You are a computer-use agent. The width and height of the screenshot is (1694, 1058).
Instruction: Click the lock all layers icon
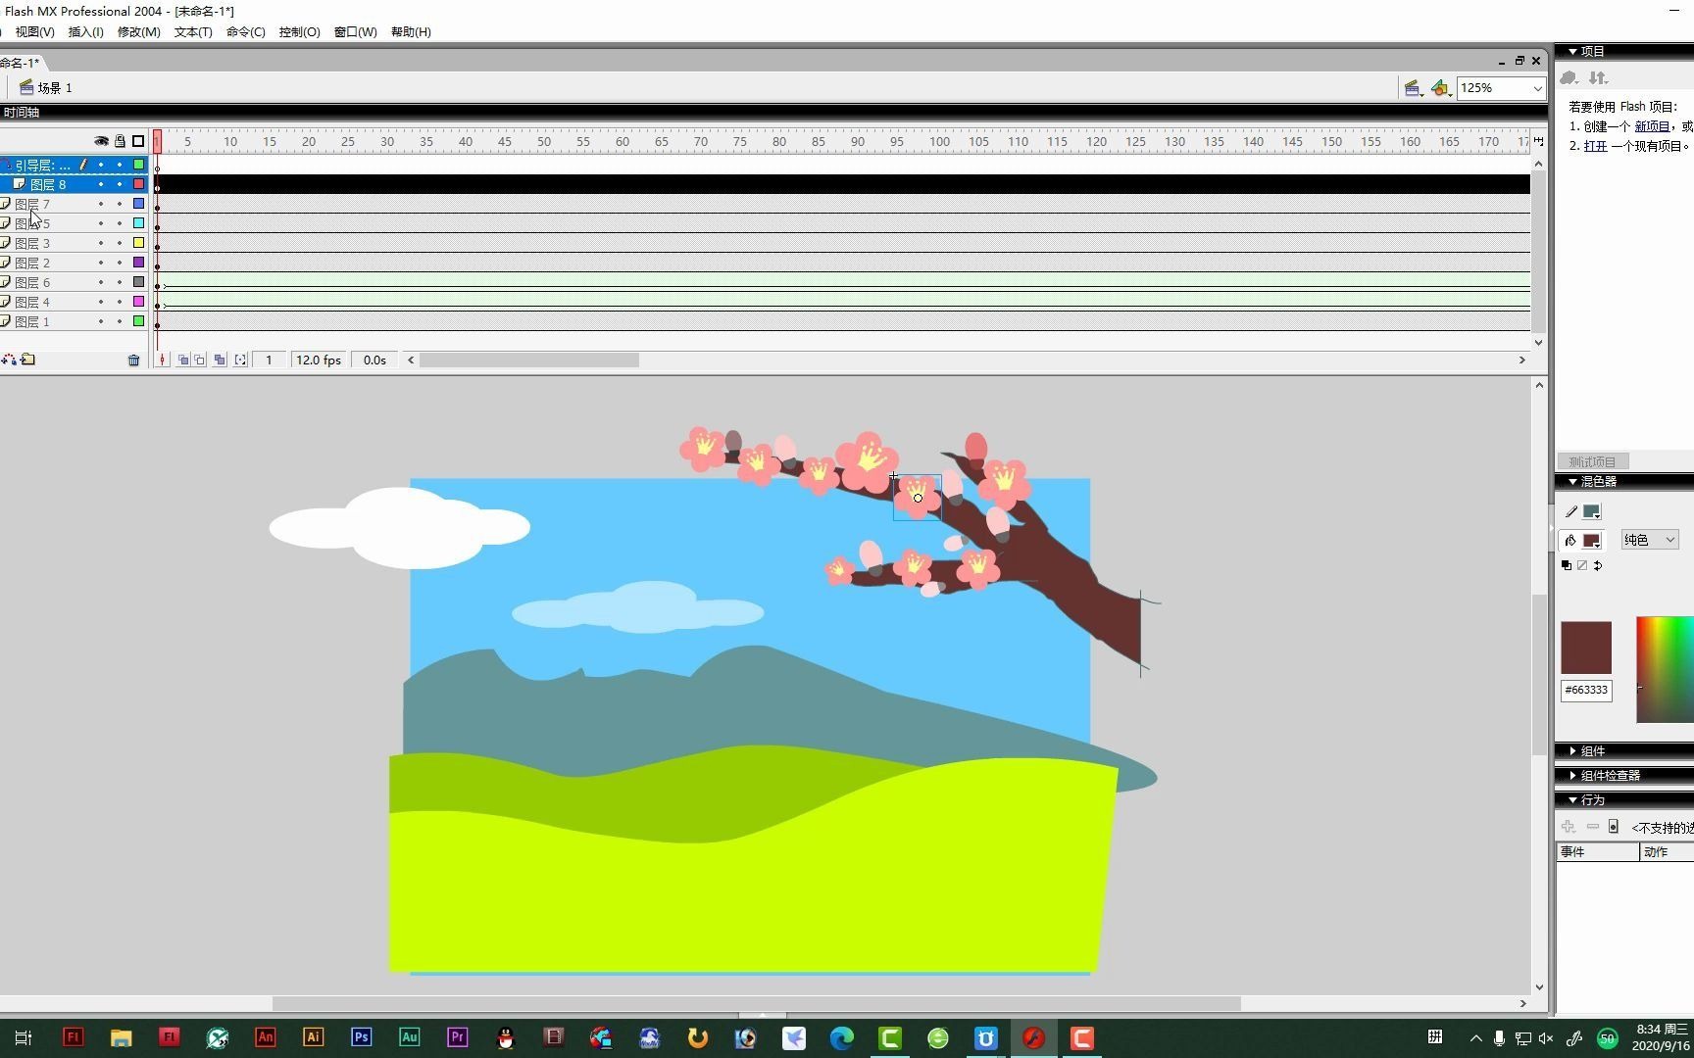click(120, 141)
